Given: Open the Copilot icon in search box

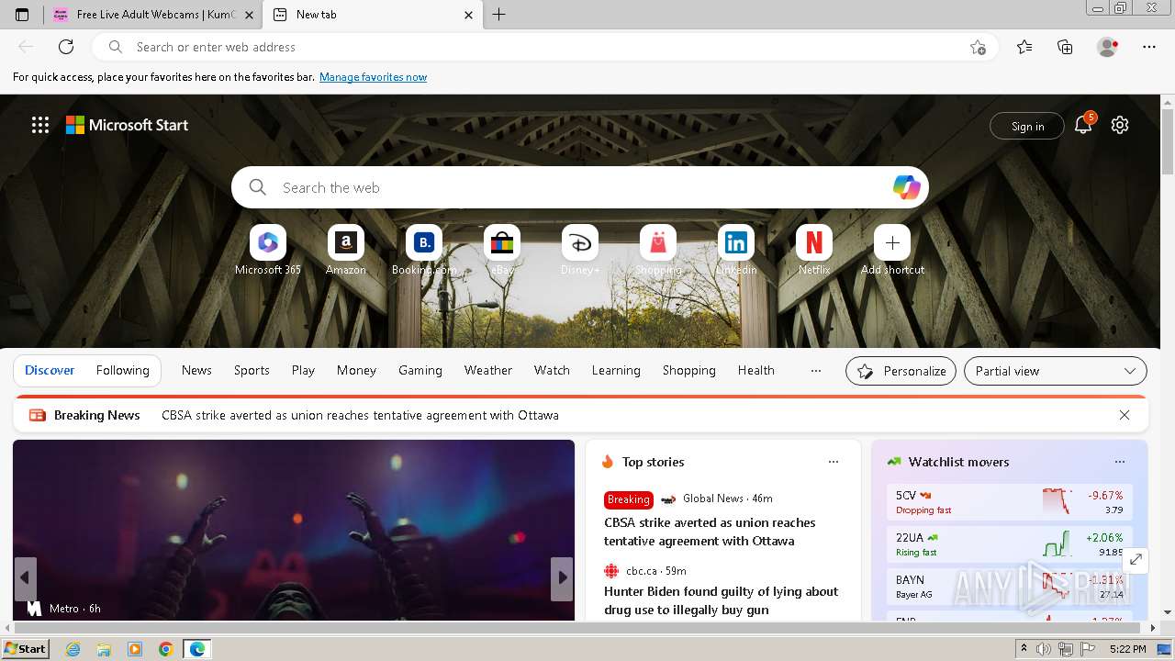Looking at the screenshot, I should point(906,187).
